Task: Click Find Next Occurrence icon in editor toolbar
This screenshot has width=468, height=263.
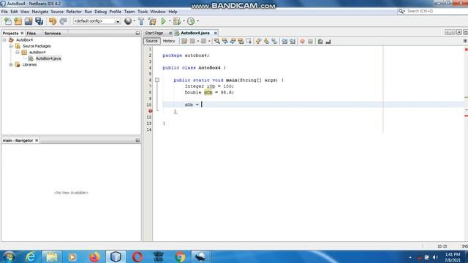Action: coord(233,42)
